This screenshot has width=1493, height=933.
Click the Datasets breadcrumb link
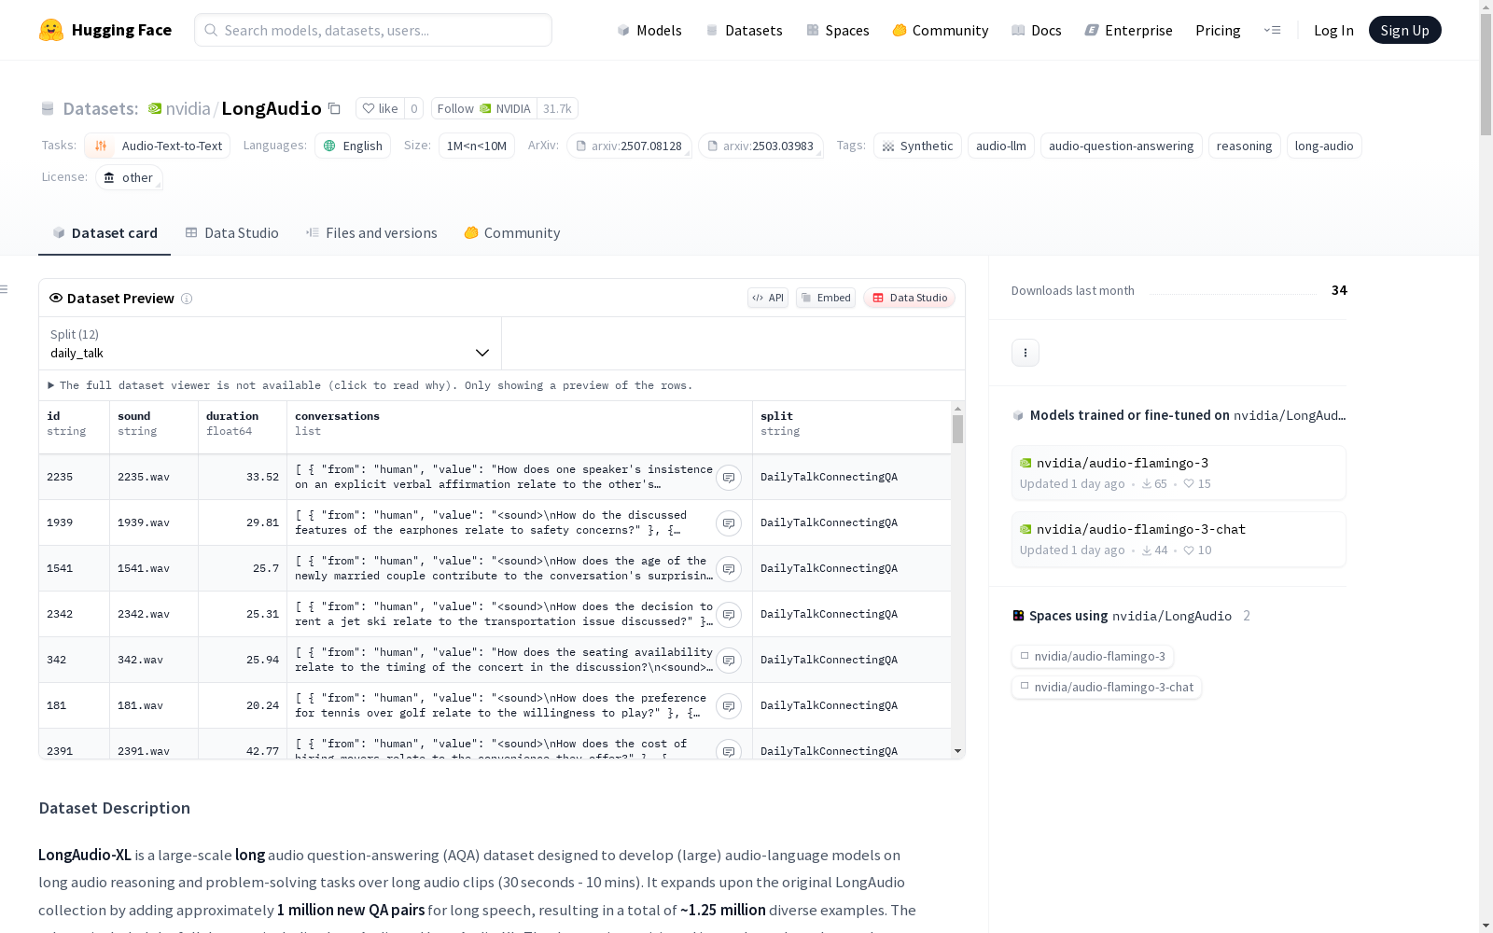pos(100,108)
